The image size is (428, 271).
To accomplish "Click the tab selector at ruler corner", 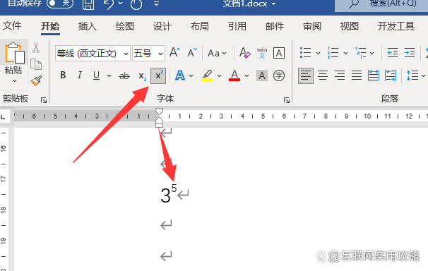I will [x=3, y=116].
